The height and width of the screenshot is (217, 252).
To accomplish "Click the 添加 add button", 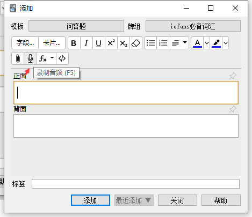I will point(90,200).
